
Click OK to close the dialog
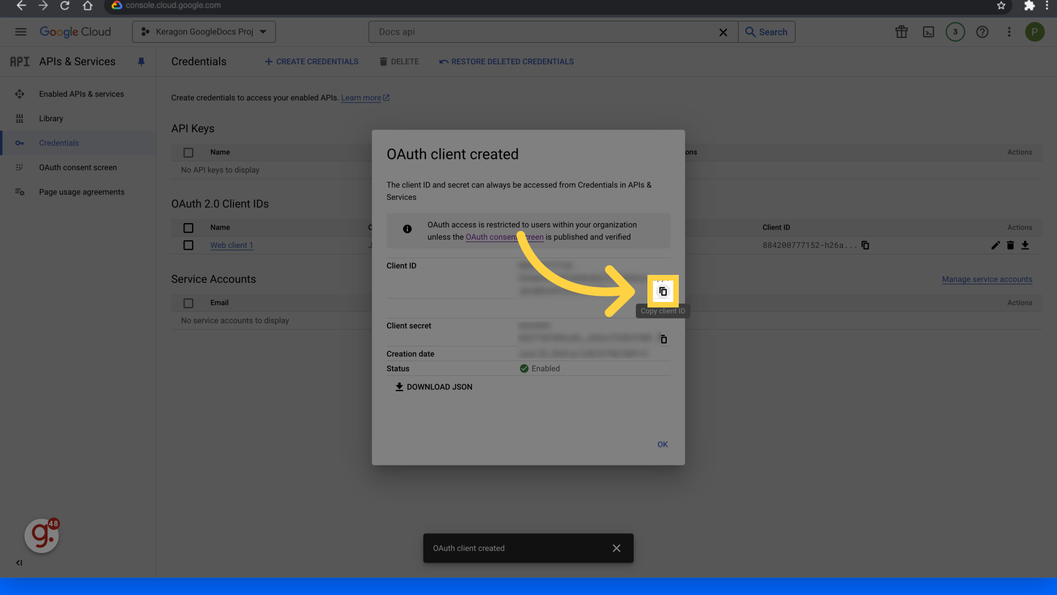tap(662, 445)
